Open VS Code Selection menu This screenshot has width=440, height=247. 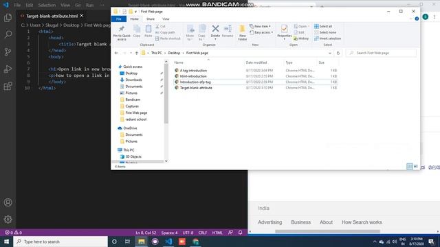coord(47,5)
